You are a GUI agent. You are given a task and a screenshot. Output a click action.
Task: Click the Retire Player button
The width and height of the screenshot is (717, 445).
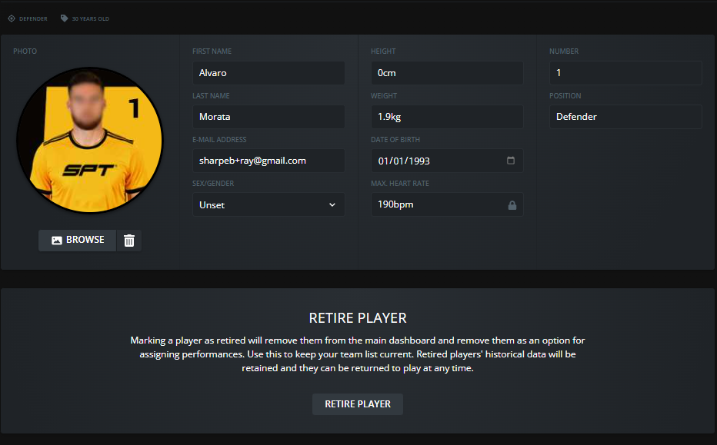[x=358, y=404]
